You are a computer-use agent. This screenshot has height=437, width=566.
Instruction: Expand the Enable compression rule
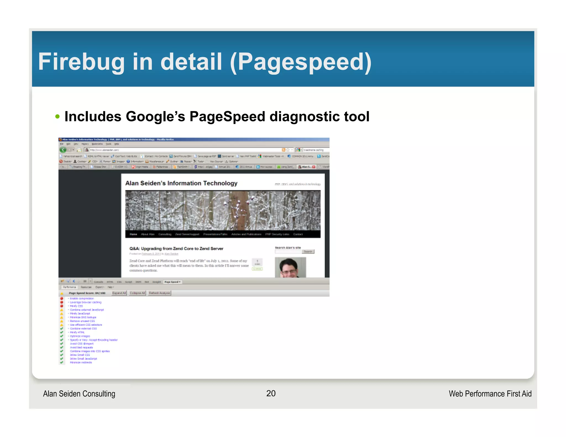click(82, 299)
